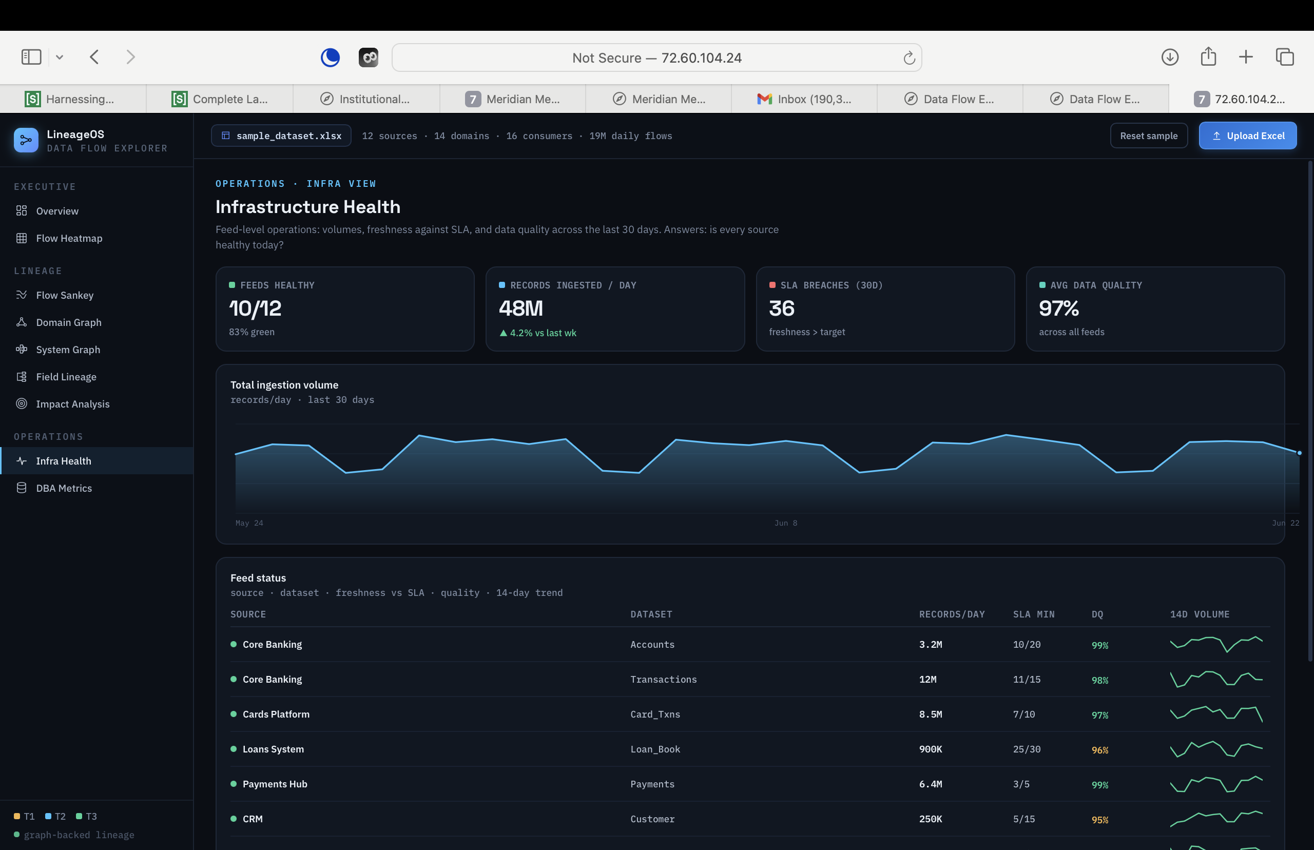This screenshot has height=850, width=1314.
Task: Expand the sidebar tab group dropdown arrow
Action: tap(60, 57)
